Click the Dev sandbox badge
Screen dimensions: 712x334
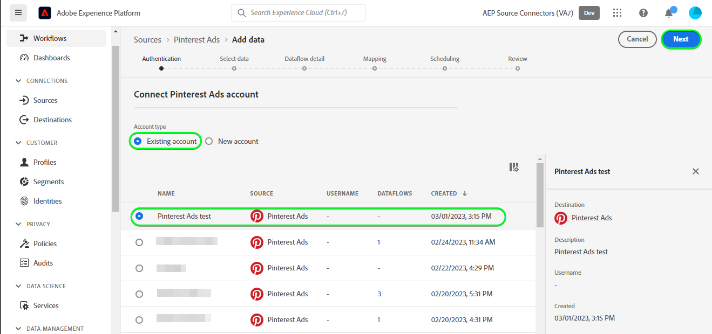(x=589, y=13)
